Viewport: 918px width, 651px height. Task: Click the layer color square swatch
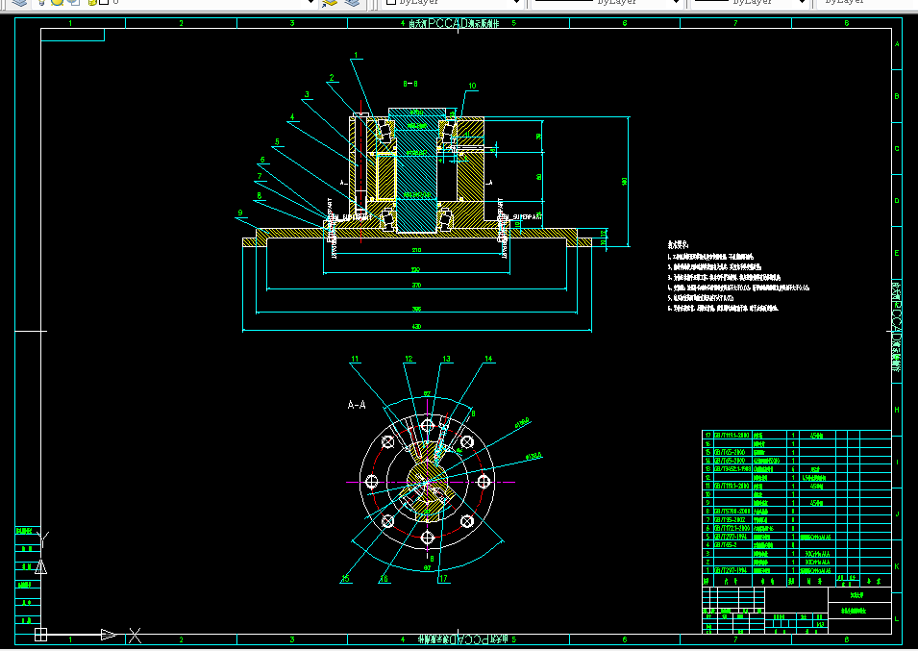click(104, 2)
